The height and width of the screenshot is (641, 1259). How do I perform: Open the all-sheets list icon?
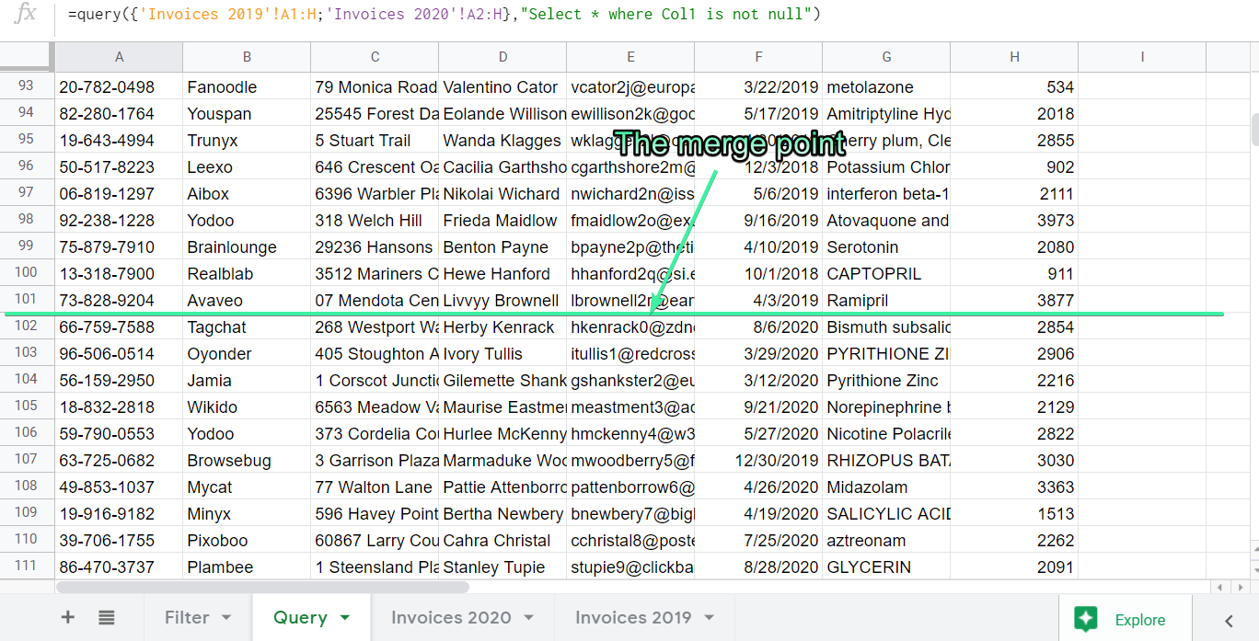click(106, 617)
